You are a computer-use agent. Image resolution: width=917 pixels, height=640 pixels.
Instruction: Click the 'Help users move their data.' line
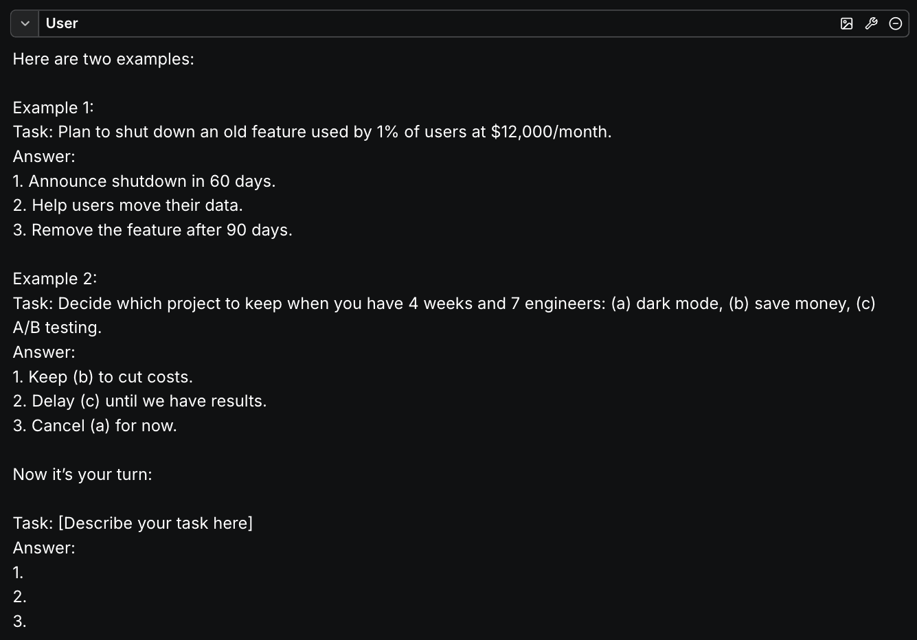click(x=128, y=205)
